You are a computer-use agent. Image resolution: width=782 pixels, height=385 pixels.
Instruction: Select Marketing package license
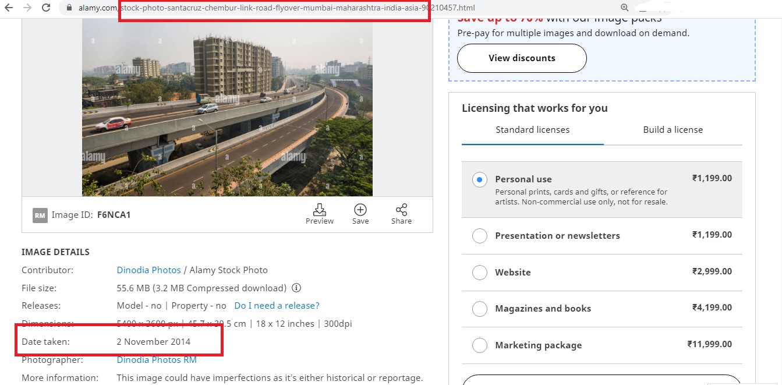tap(602, 345)
